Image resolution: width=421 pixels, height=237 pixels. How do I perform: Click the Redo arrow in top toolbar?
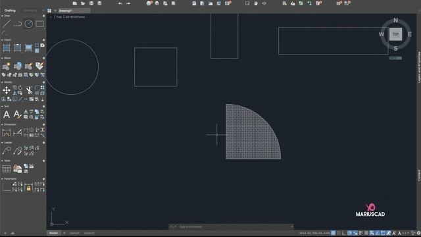click(128, 3)
